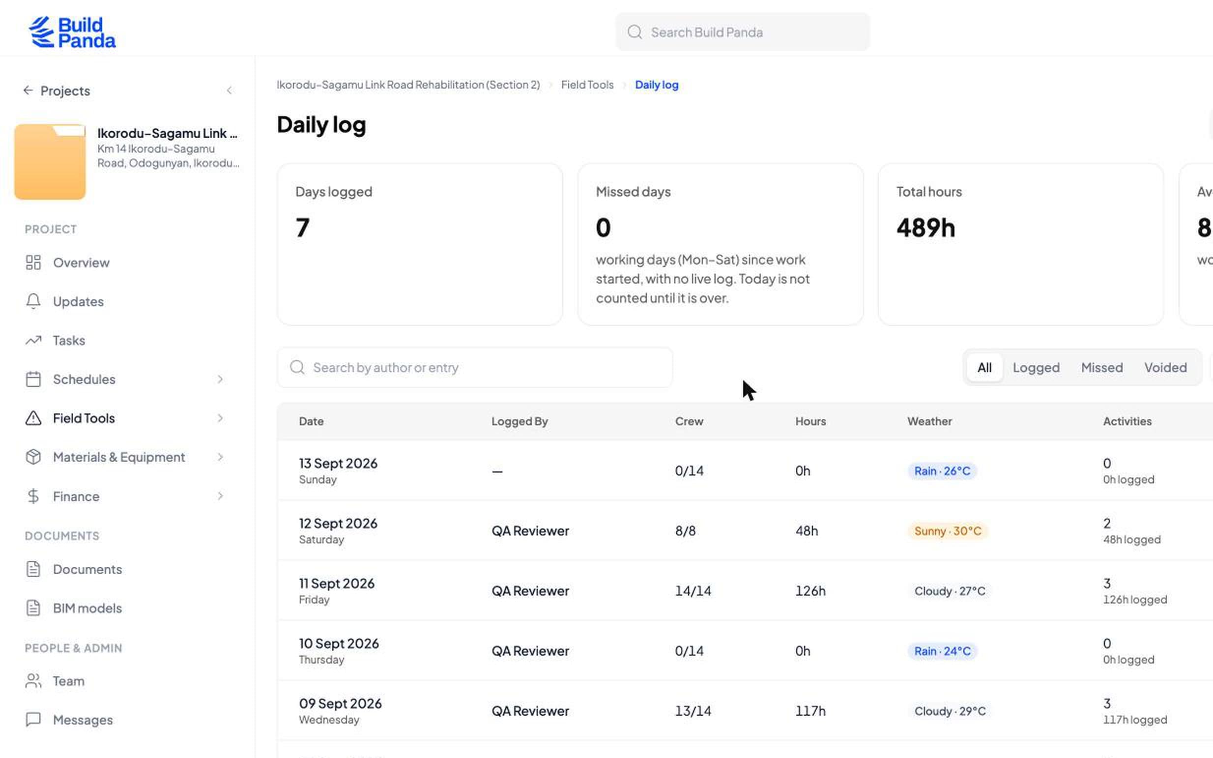Open the Team page
The height and width of the screenshot is (758, 1213).
point(69,681)
